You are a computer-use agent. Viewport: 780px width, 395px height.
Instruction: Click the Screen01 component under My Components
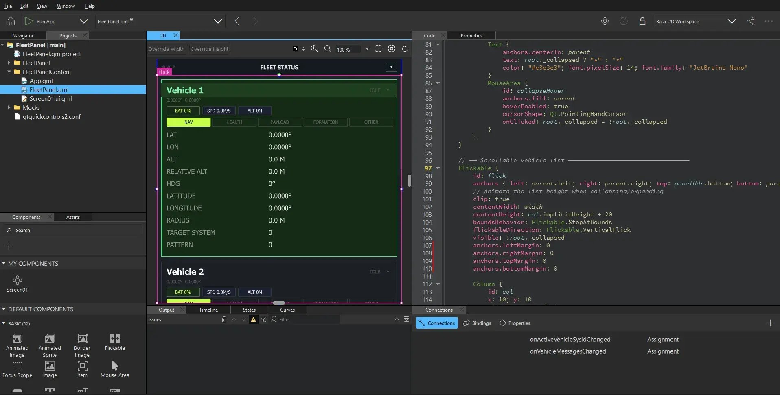(x=17, y=284)
